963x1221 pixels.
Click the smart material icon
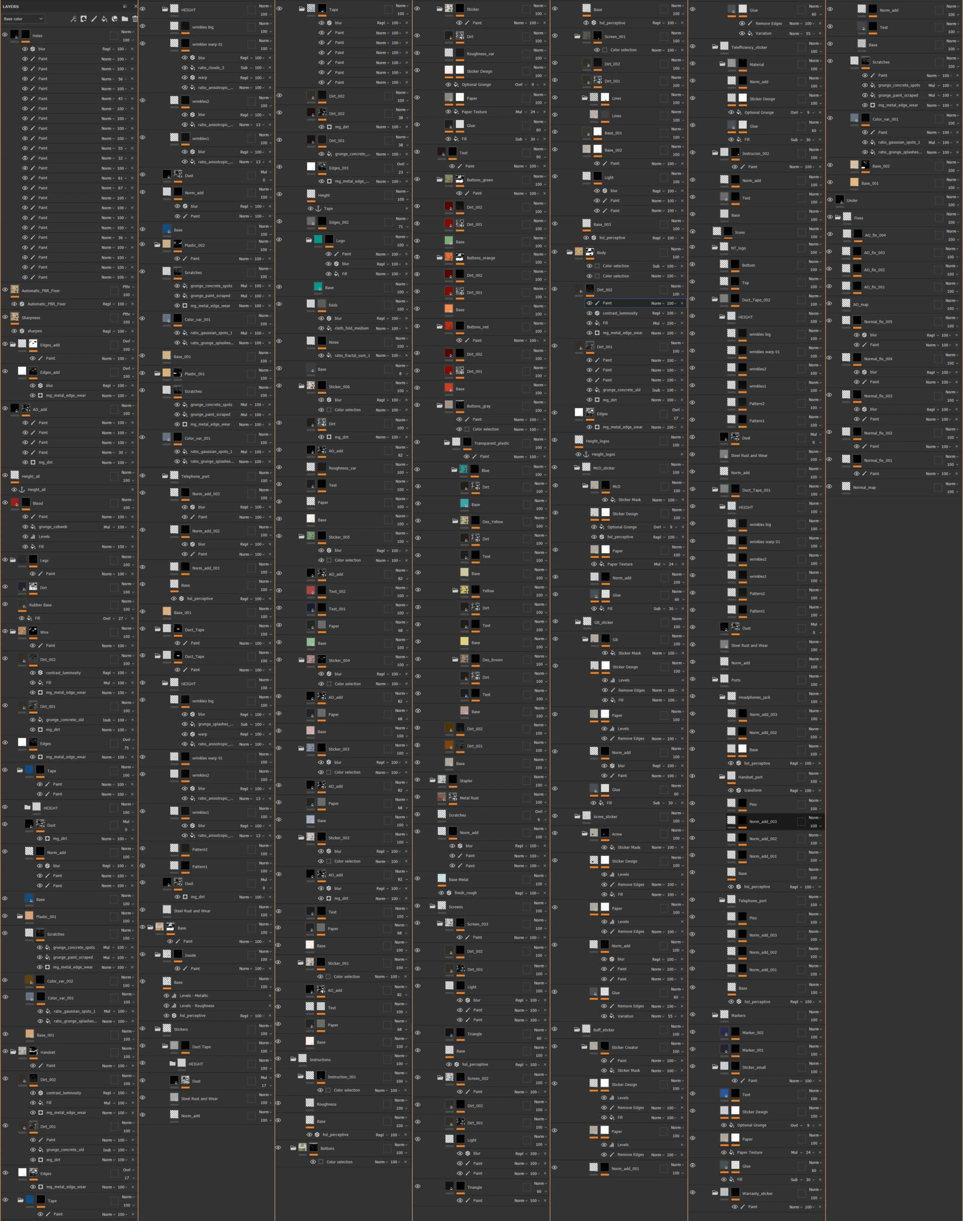pos(114,19)
